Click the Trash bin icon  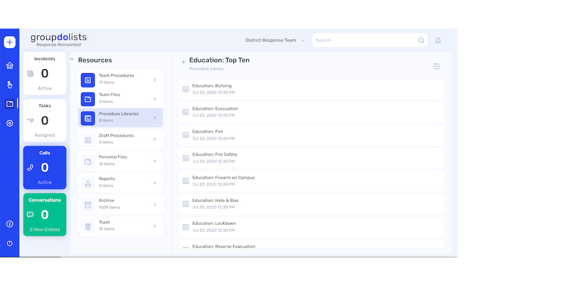[88, 227]
